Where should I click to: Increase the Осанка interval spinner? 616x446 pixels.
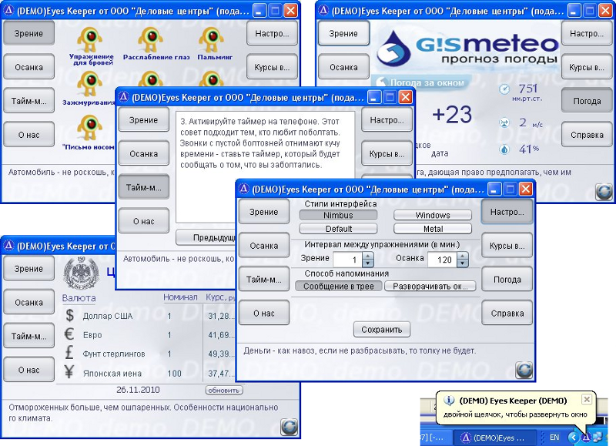point(463,256)
